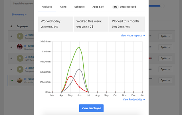Click the Worked this week card

pyautogui.click(x=91, y=24)
